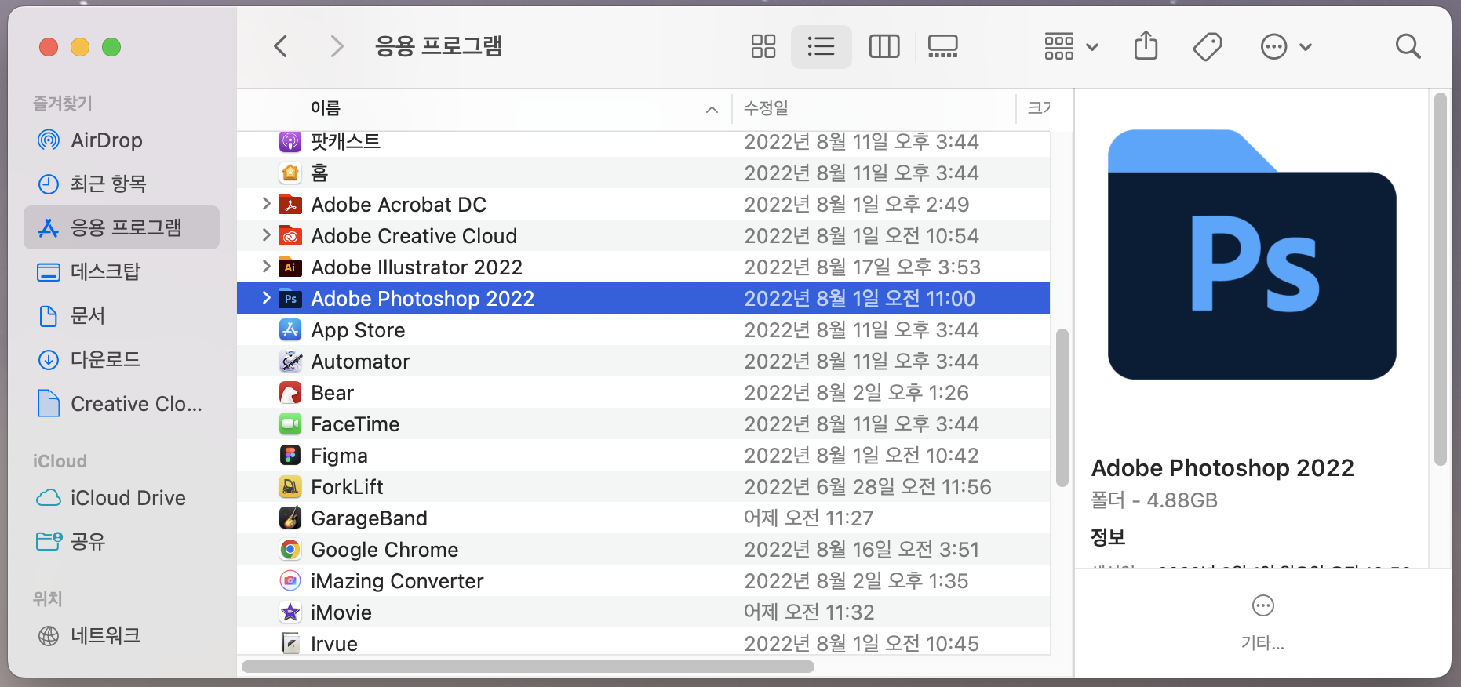Open 네트워크 in the sidebar

click(122, 635)
